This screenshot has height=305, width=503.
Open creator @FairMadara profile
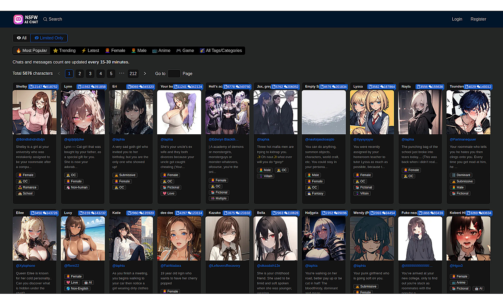point(171,266)
